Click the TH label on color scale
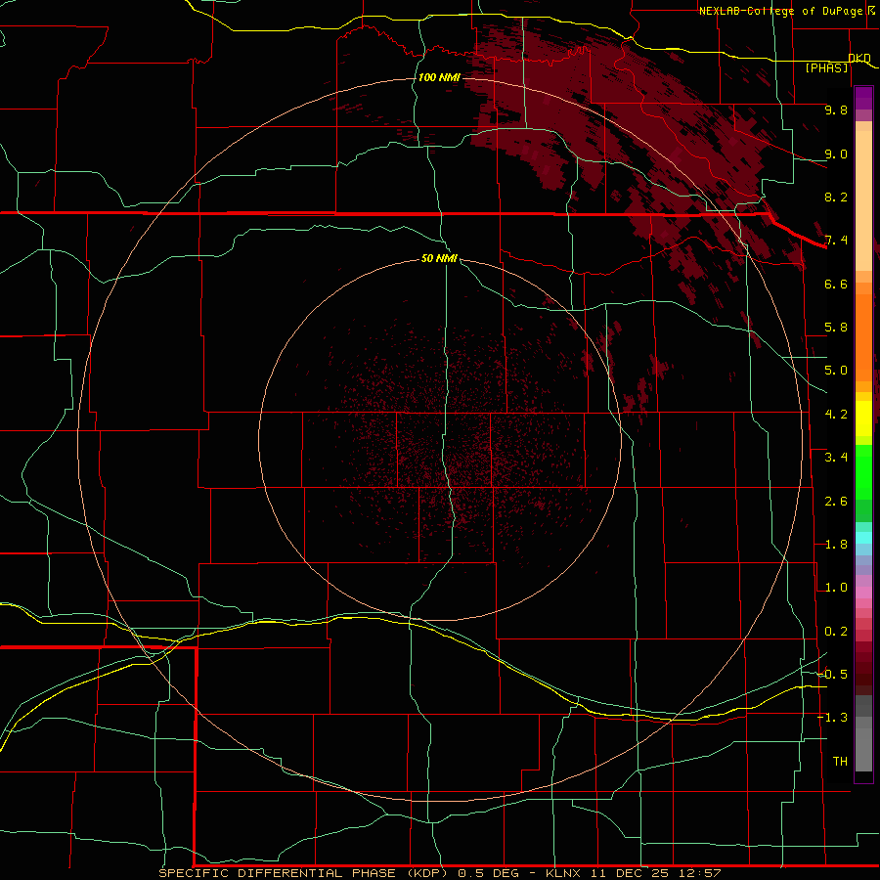880x880 pixels. [840, 762]
